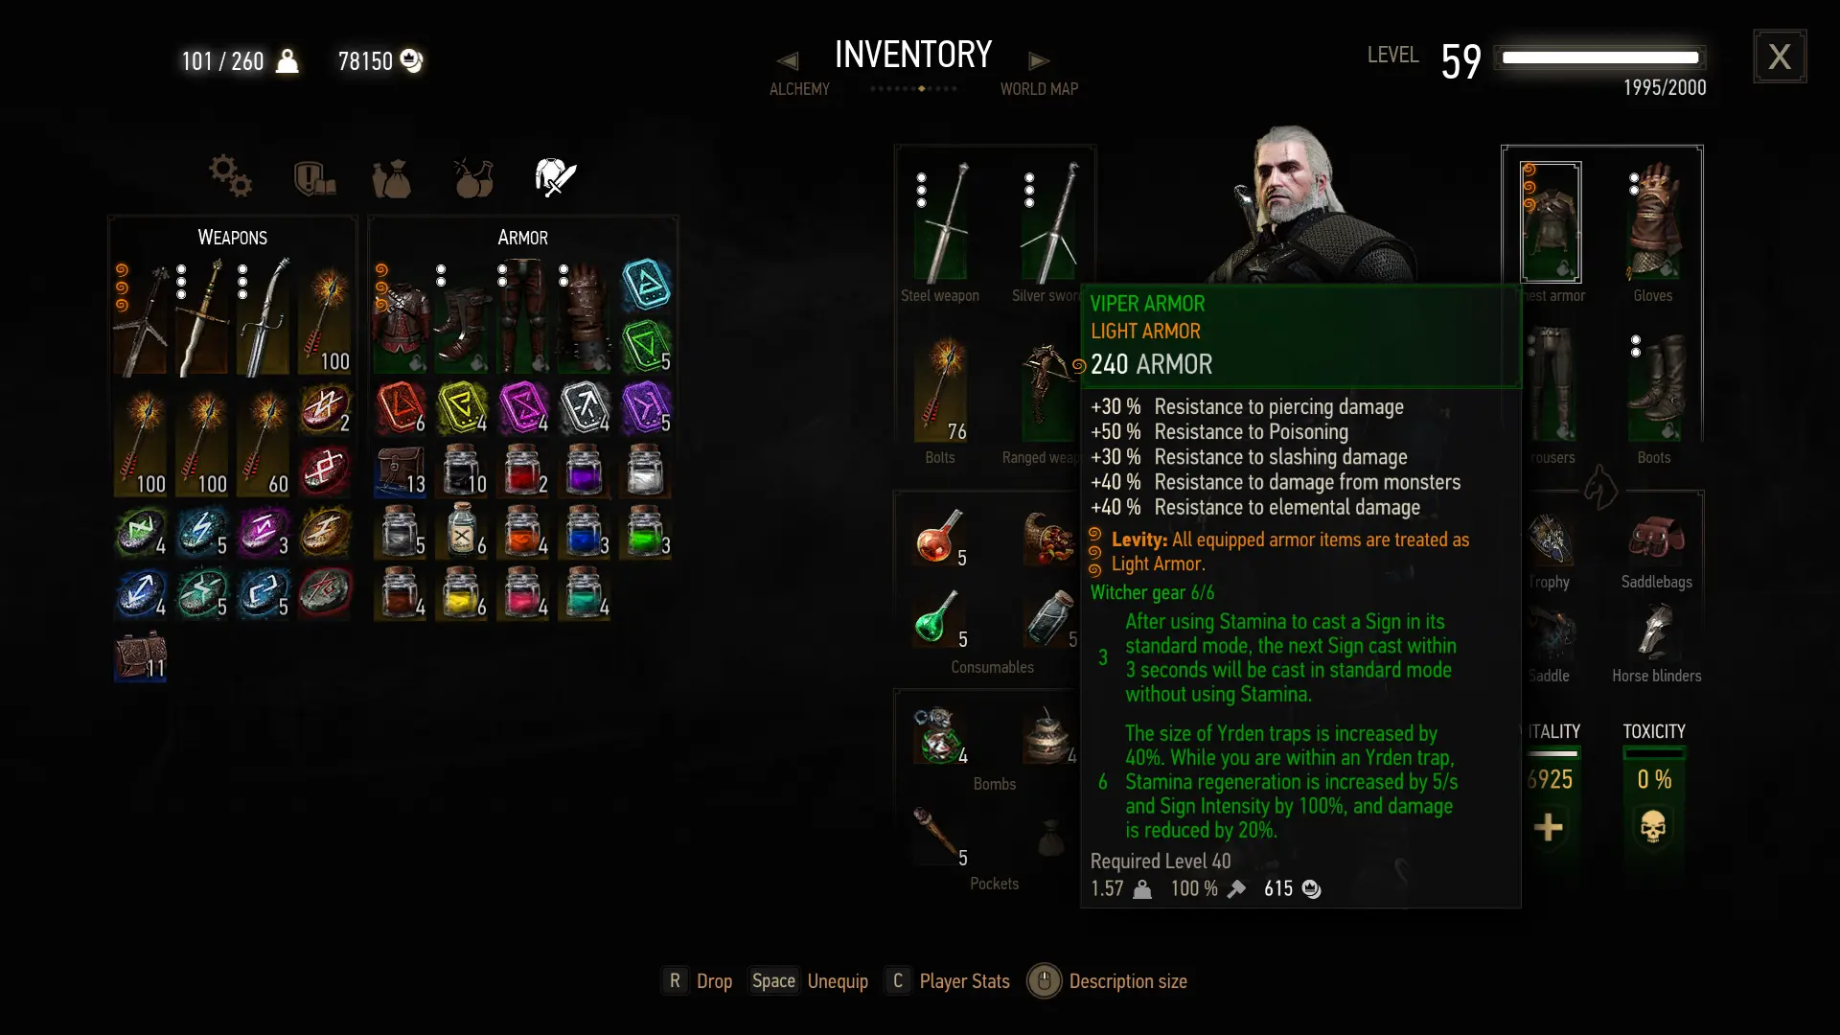This screenshot has width=1840, height=1035.
Task: Open the crafting components gear filter tab
Action: (x=230, y=176)
